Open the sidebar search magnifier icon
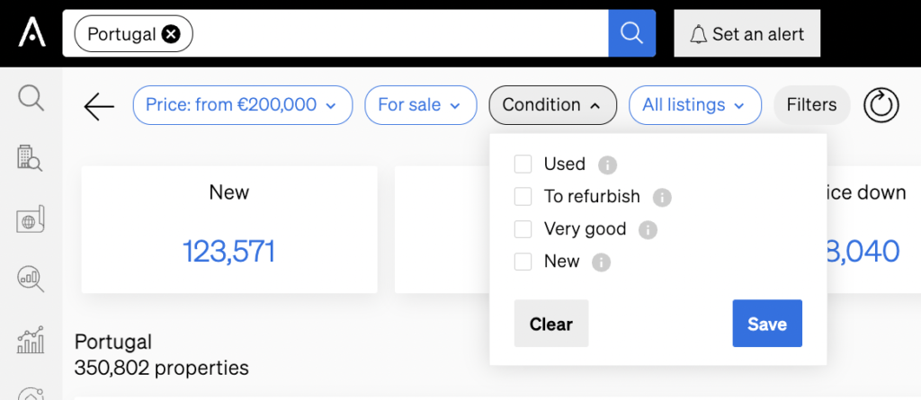921x400 pixels. pyautogui.click(x=31, y=97)
